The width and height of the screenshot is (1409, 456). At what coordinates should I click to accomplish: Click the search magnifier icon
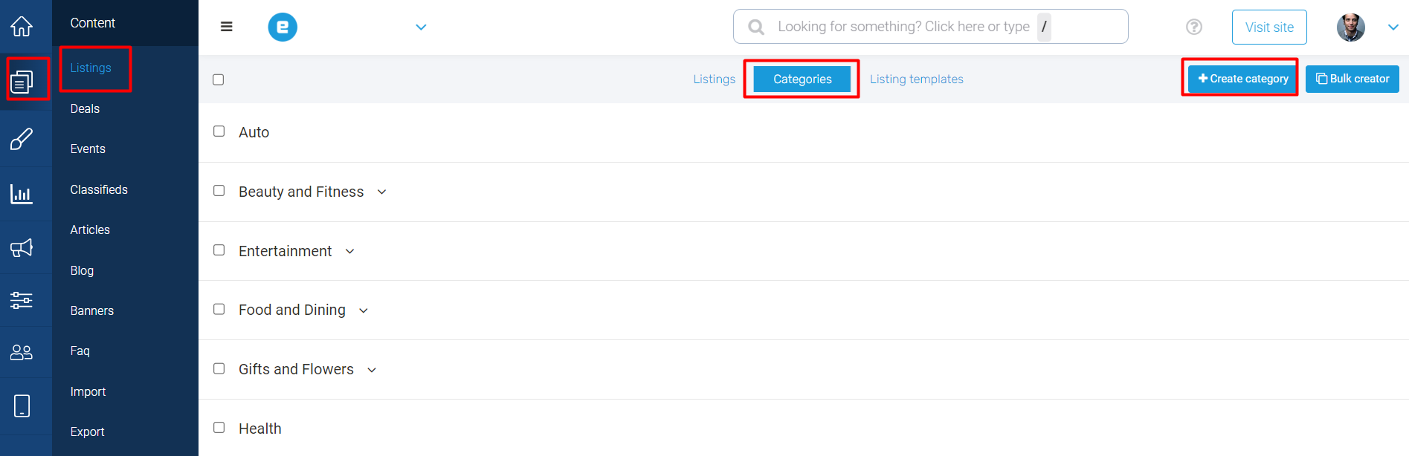click(x=756, y=27)
